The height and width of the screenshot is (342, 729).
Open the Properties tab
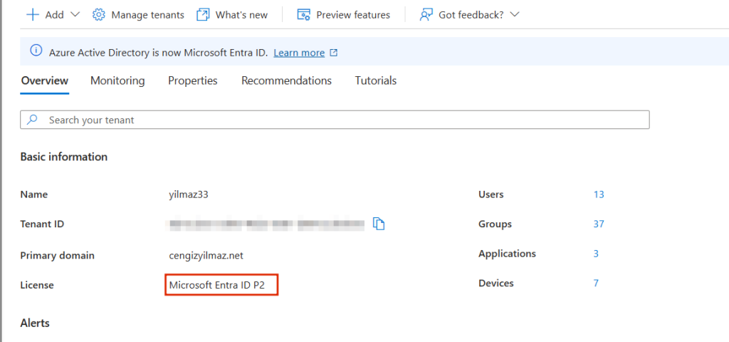coord(192,81)
